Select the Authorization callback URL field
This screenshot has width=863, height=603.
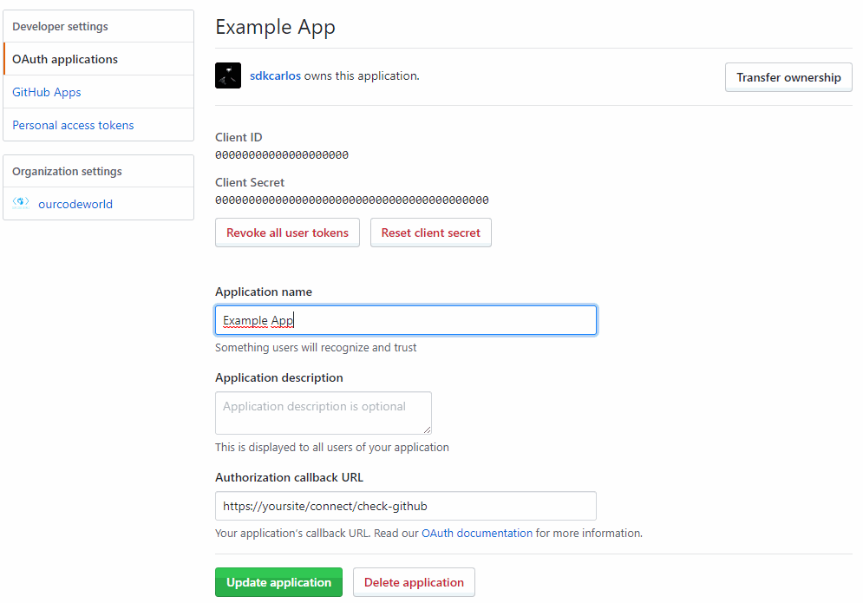pyautogui.click(x=405, y=506)
